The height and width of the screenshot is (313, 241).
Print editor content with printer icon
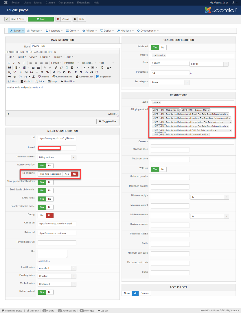tap(9, 77)
